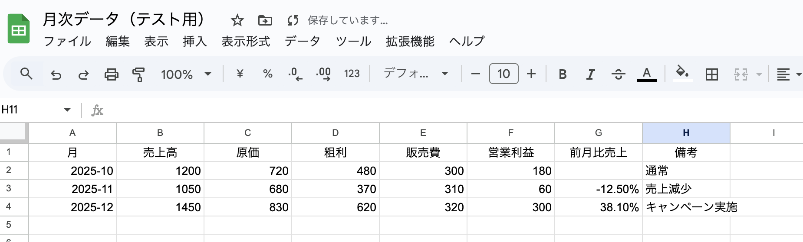Viewport: 803px width, 242px height.
Task: Open the borders grid icon
Action: click(712, 74)
